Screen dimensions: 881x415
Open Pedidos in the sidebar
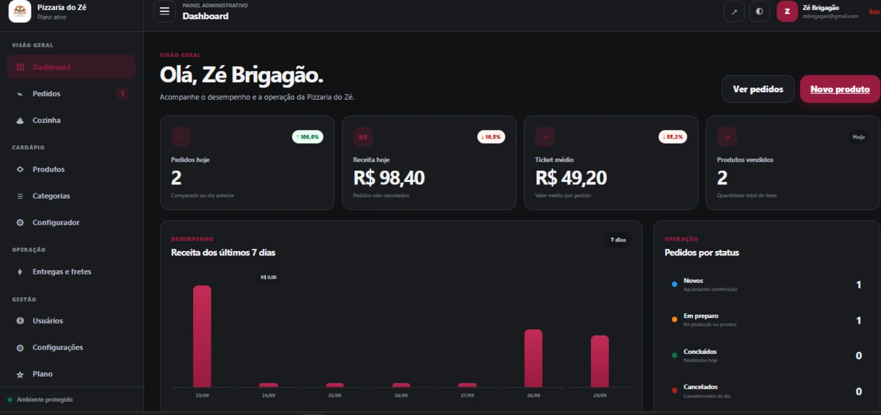(x=71, y=94)
